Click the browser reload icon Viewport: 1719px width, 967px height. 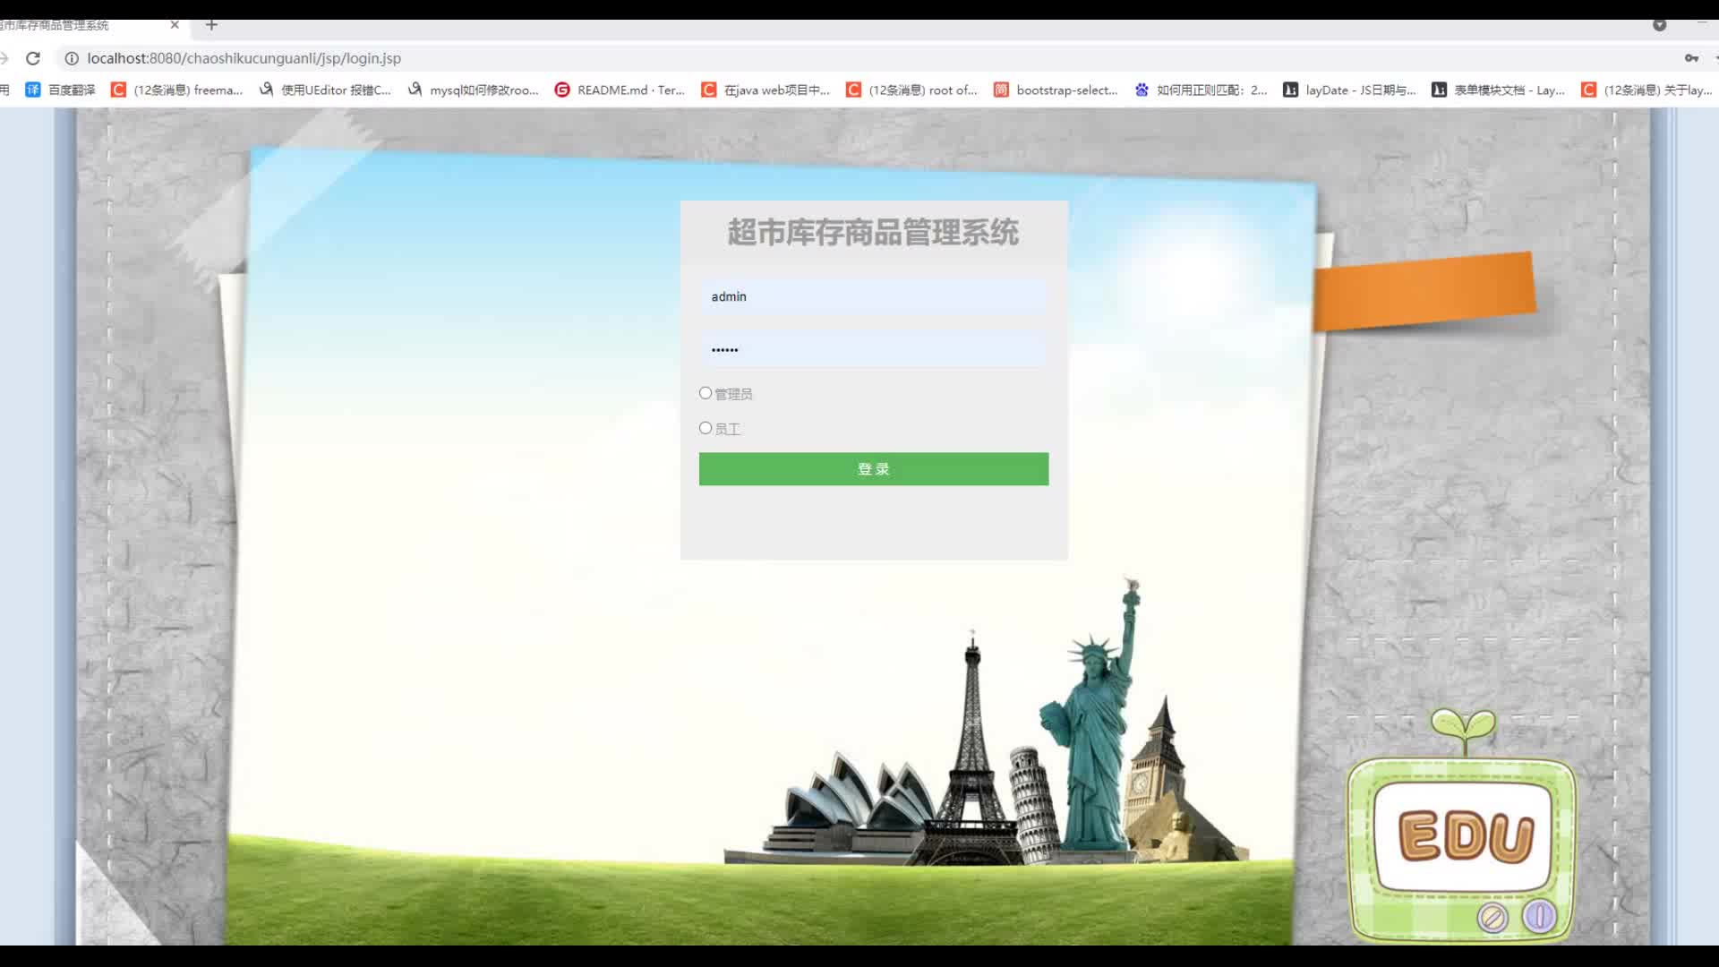tap(33, 58)
